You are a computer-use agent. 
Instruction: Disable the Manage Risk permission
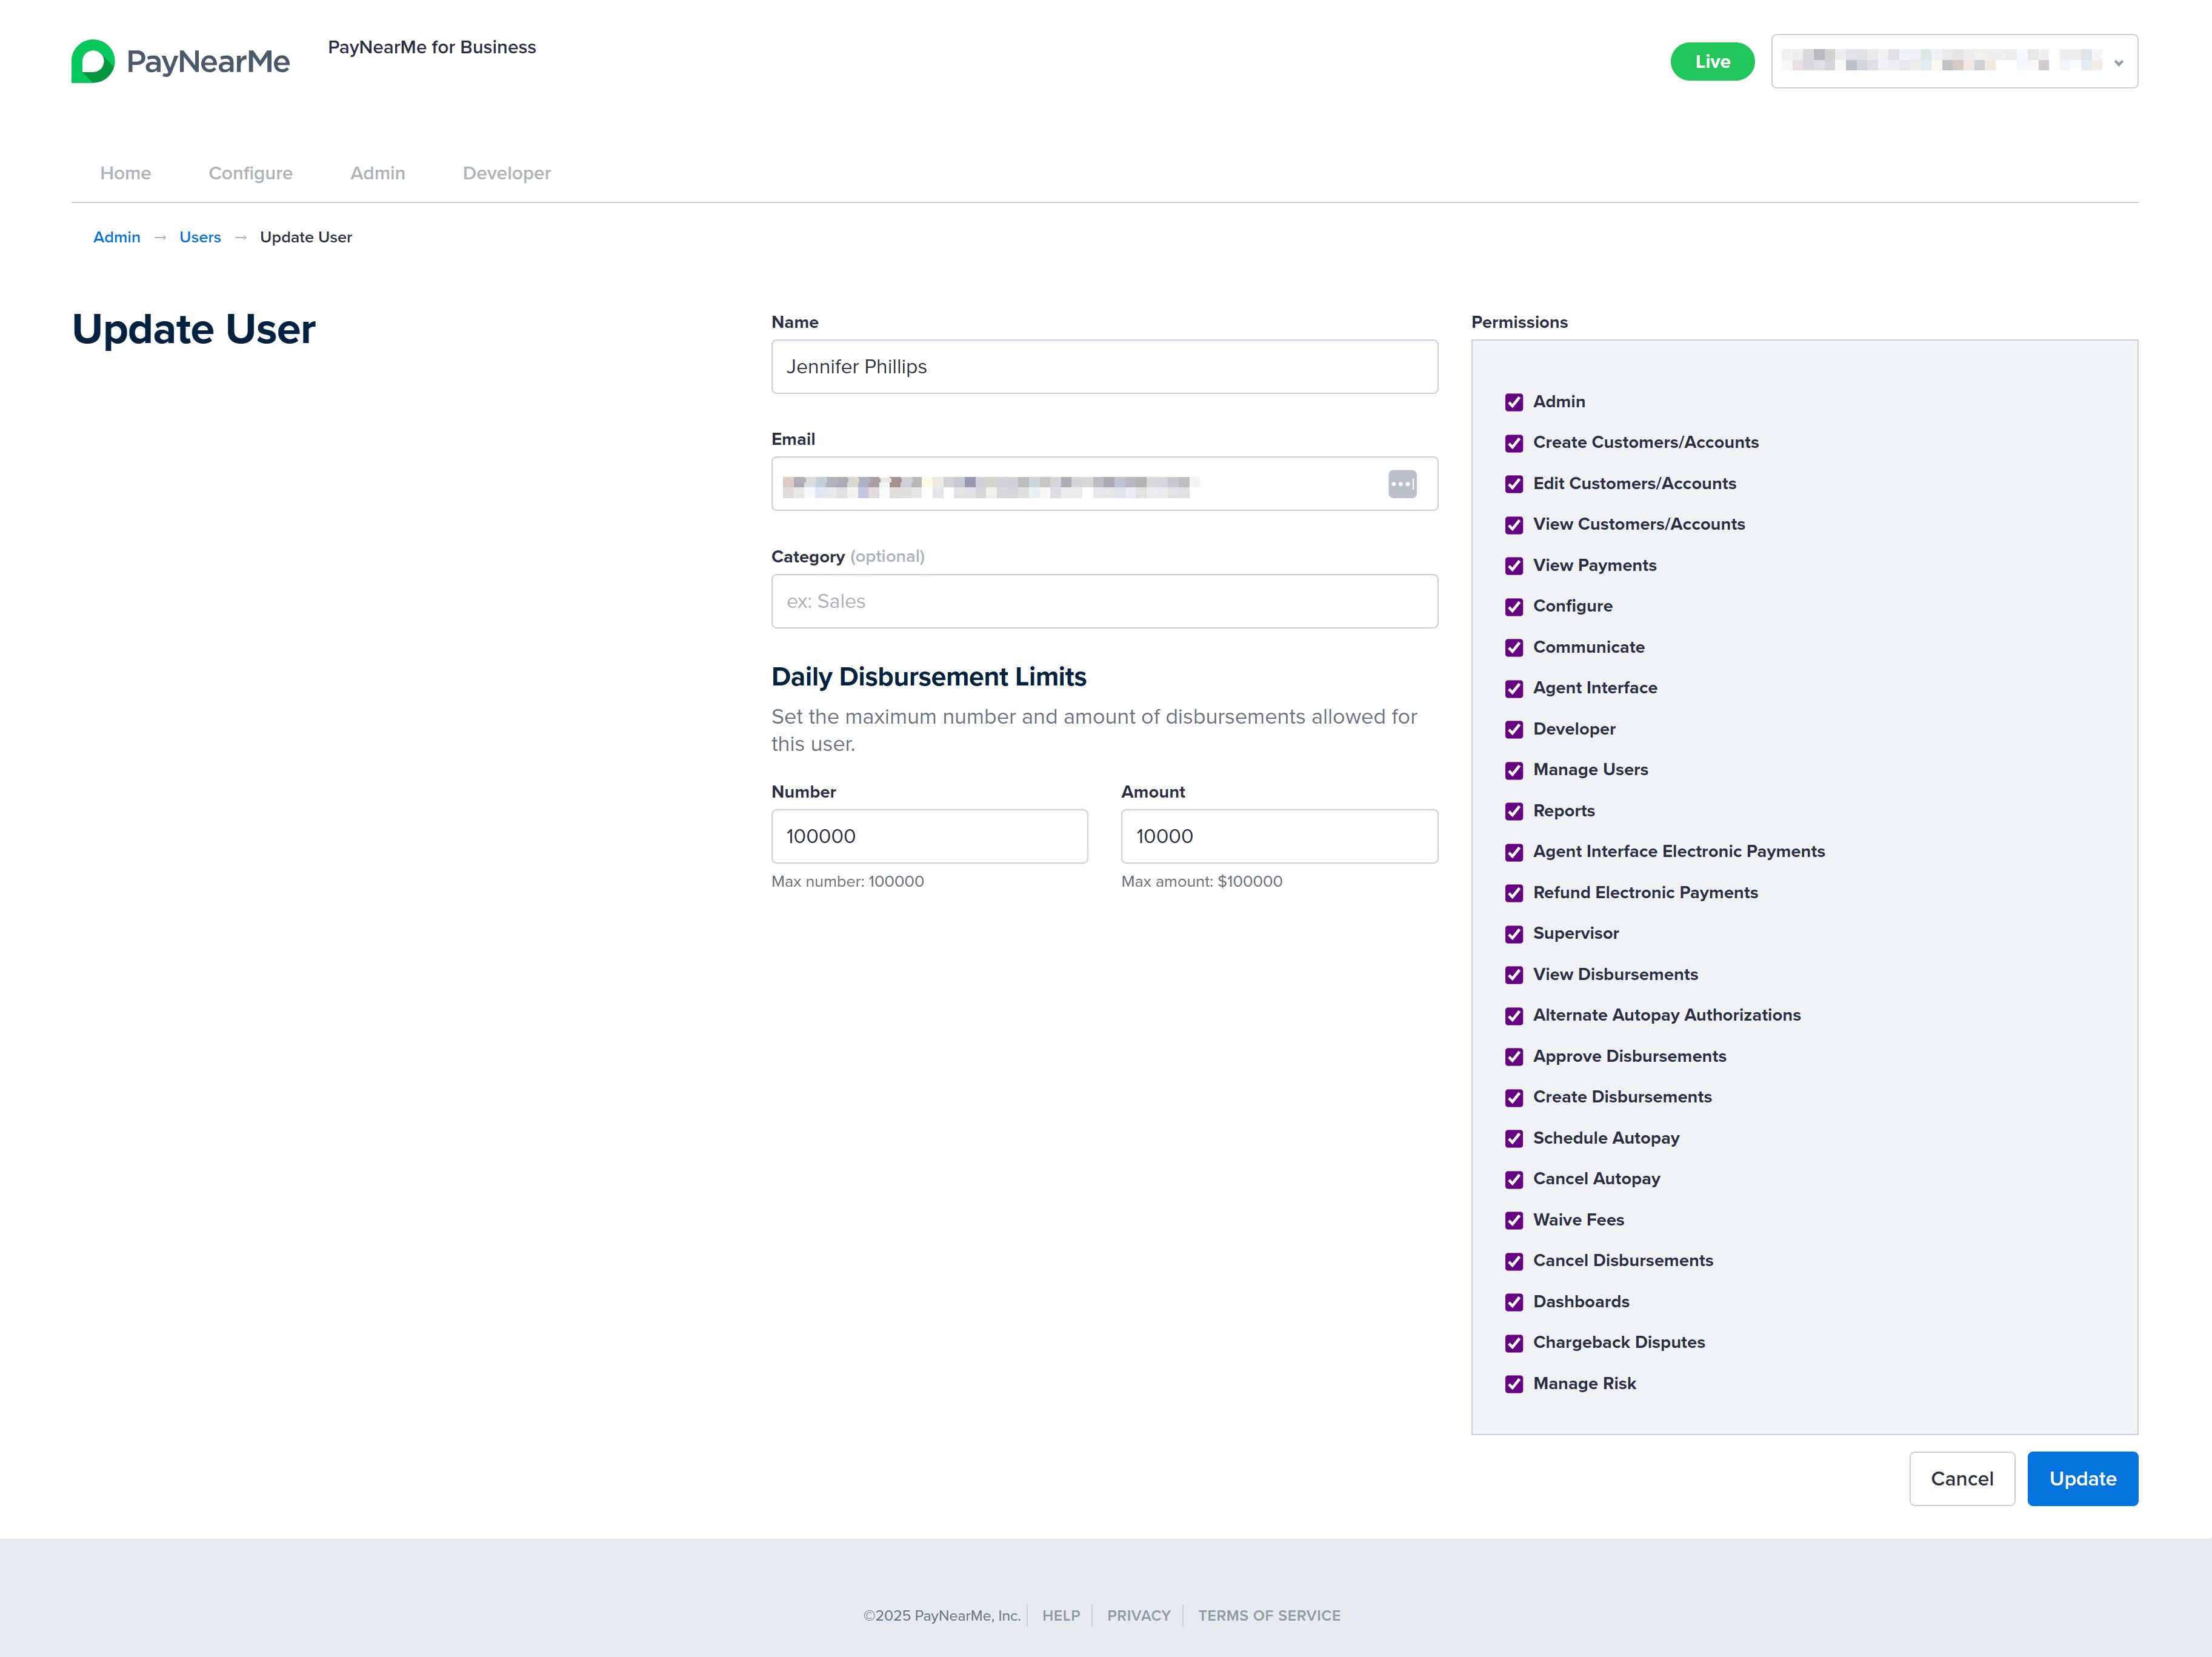click(x=1514, y=1384)
